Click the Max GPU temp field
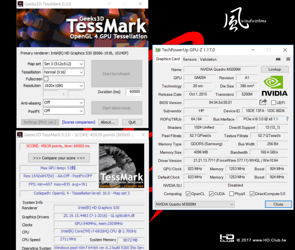 (58, 168)
